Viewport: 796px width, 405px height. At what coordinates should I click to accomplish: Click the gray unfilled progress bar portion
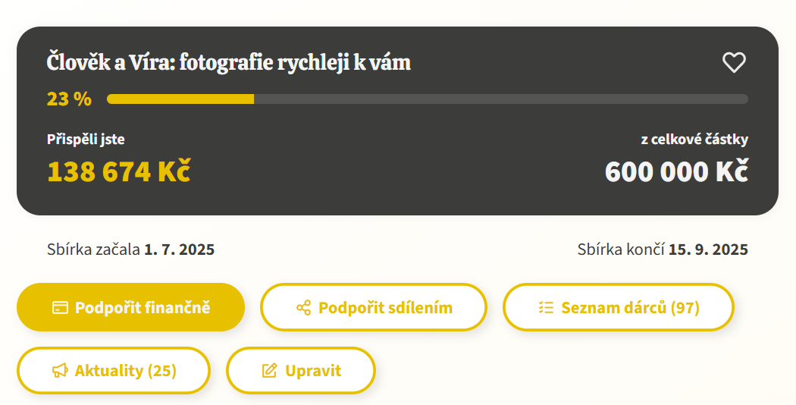coord(501,99)
